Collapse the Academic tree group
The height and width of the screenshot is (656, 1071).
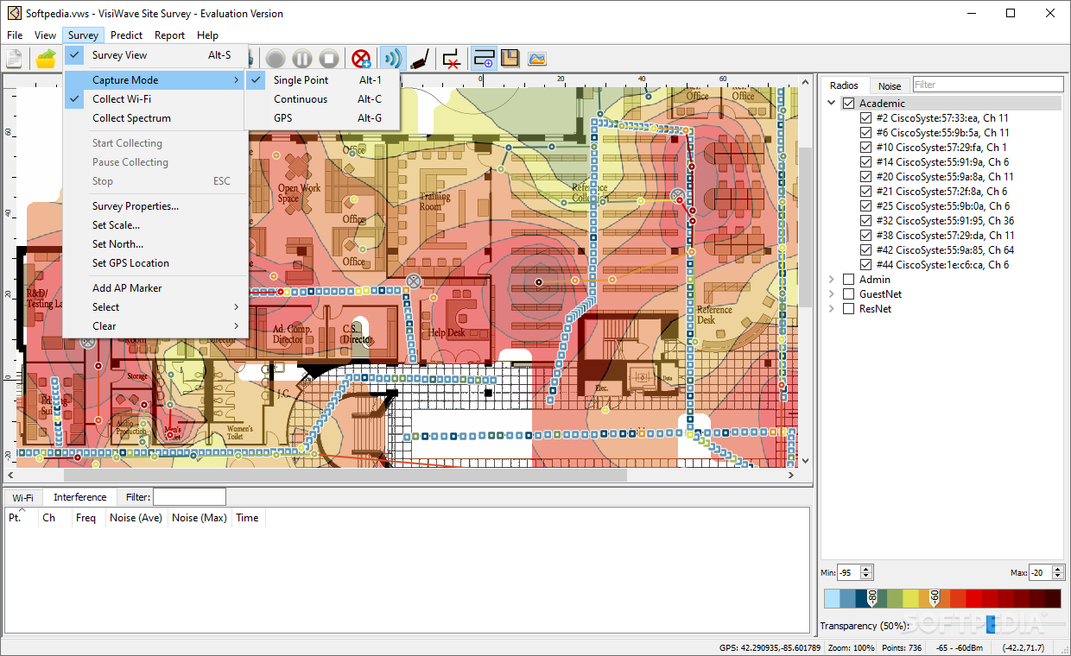(x=832, y=104)
